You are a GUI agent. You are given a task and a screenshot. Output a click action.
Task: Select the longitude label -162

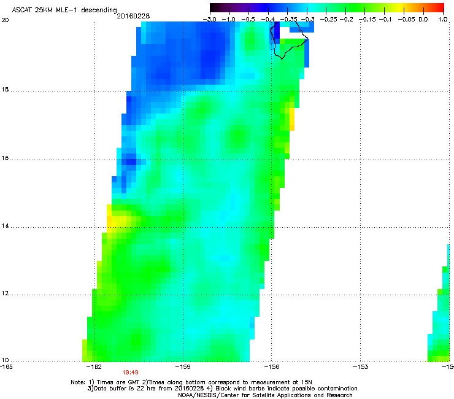point(94,367)
